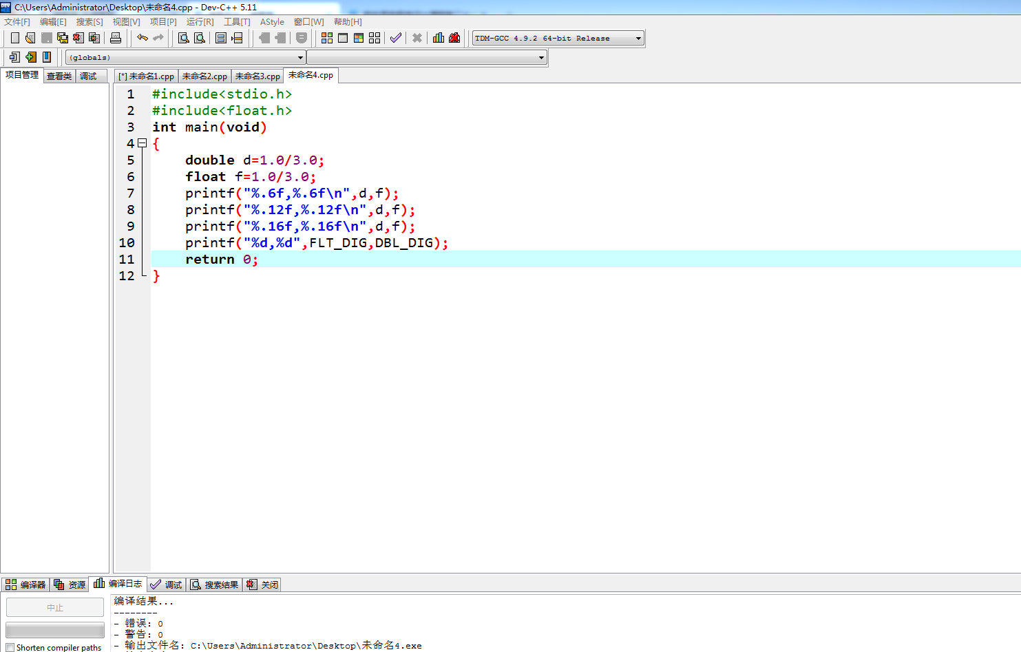Open Find using the magnifier icon
1021x652 pixels.
point(184,38)
